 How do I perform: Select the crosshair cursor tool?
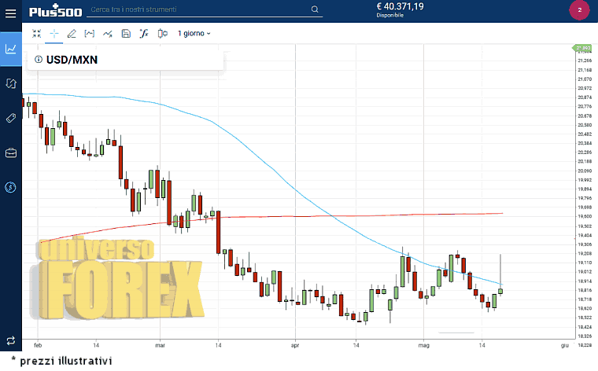(x=54, y=33)
